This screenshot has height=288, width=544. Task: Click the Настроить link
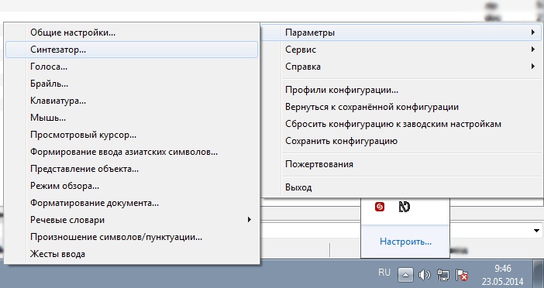pyautogui.click(x=405, y=242)
